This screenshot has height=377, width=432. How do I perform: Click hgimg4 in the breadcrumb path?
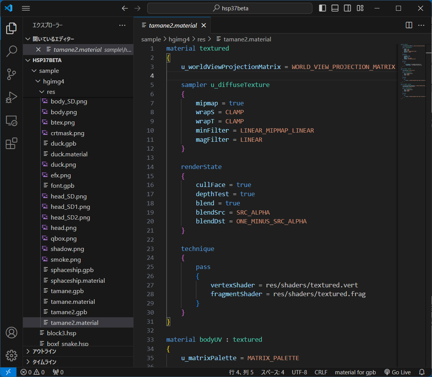(180, 39)
